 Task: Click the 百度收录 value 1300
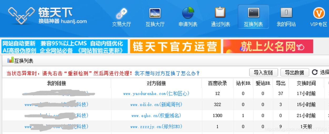(x=217, y=116)
